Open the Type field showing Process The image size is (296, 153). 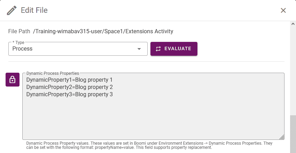[78, 49]
